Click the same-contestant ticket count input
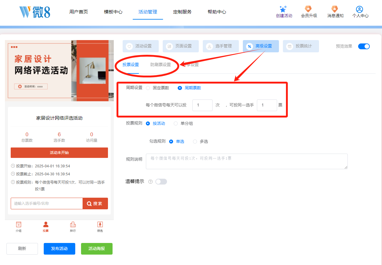Image resolution: width=382 pixels, height=265 pixels. click(x=267, y=105)
